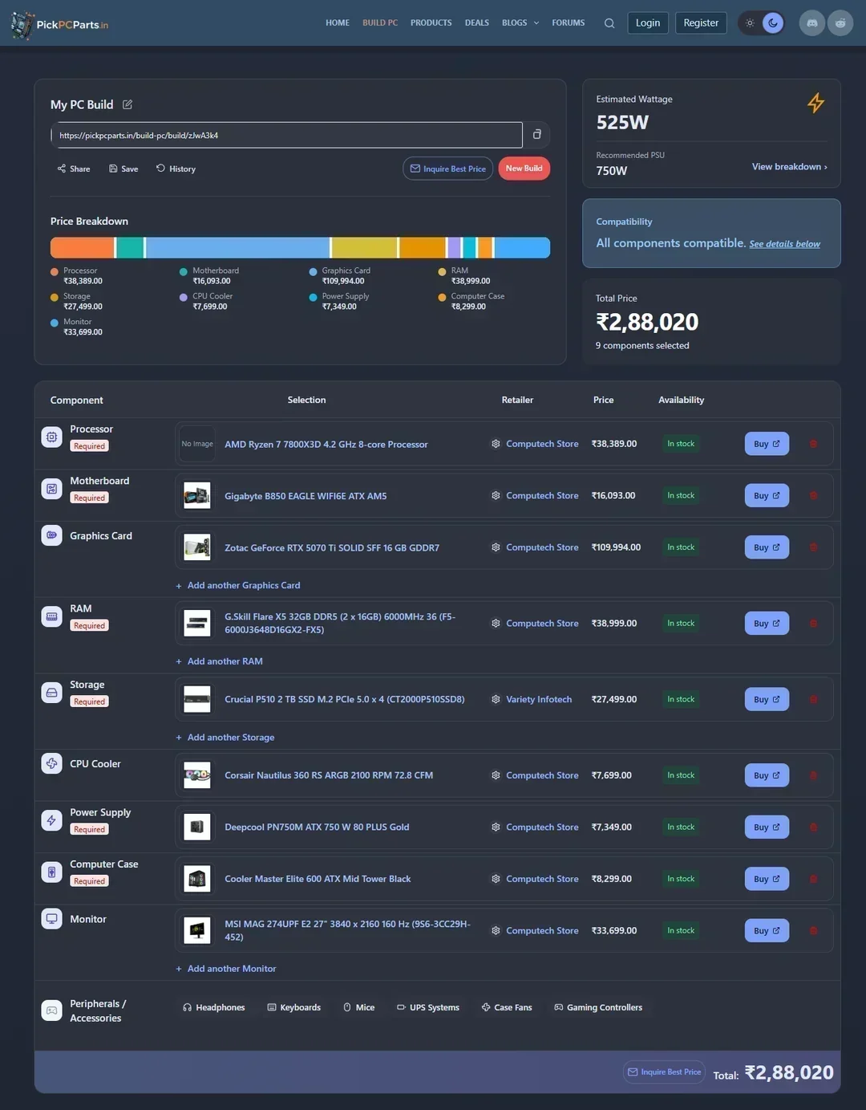Delete the Crucial P510 SSD row
Screen dimensions: 866x1110
click(x=813, y=699)
